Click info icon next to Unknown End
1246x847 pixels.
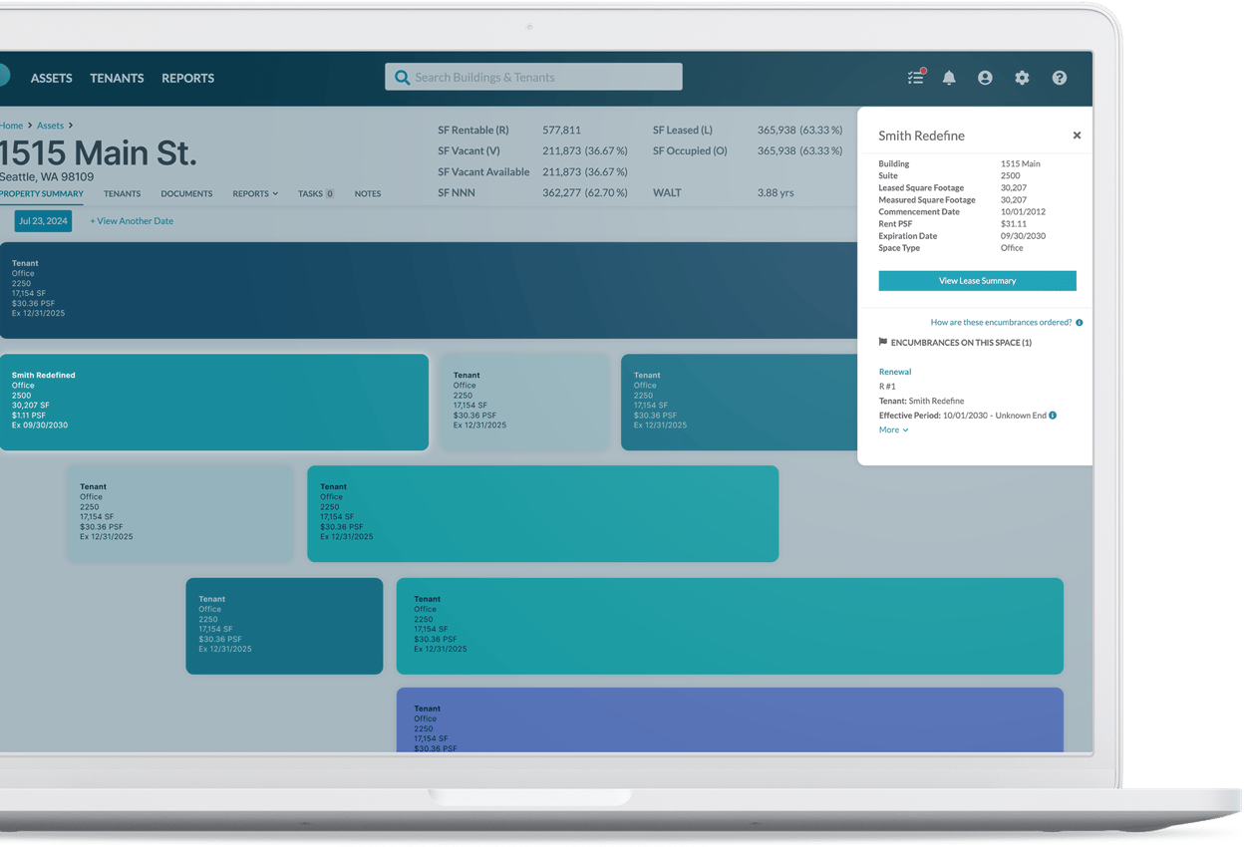coord(1053,416)
